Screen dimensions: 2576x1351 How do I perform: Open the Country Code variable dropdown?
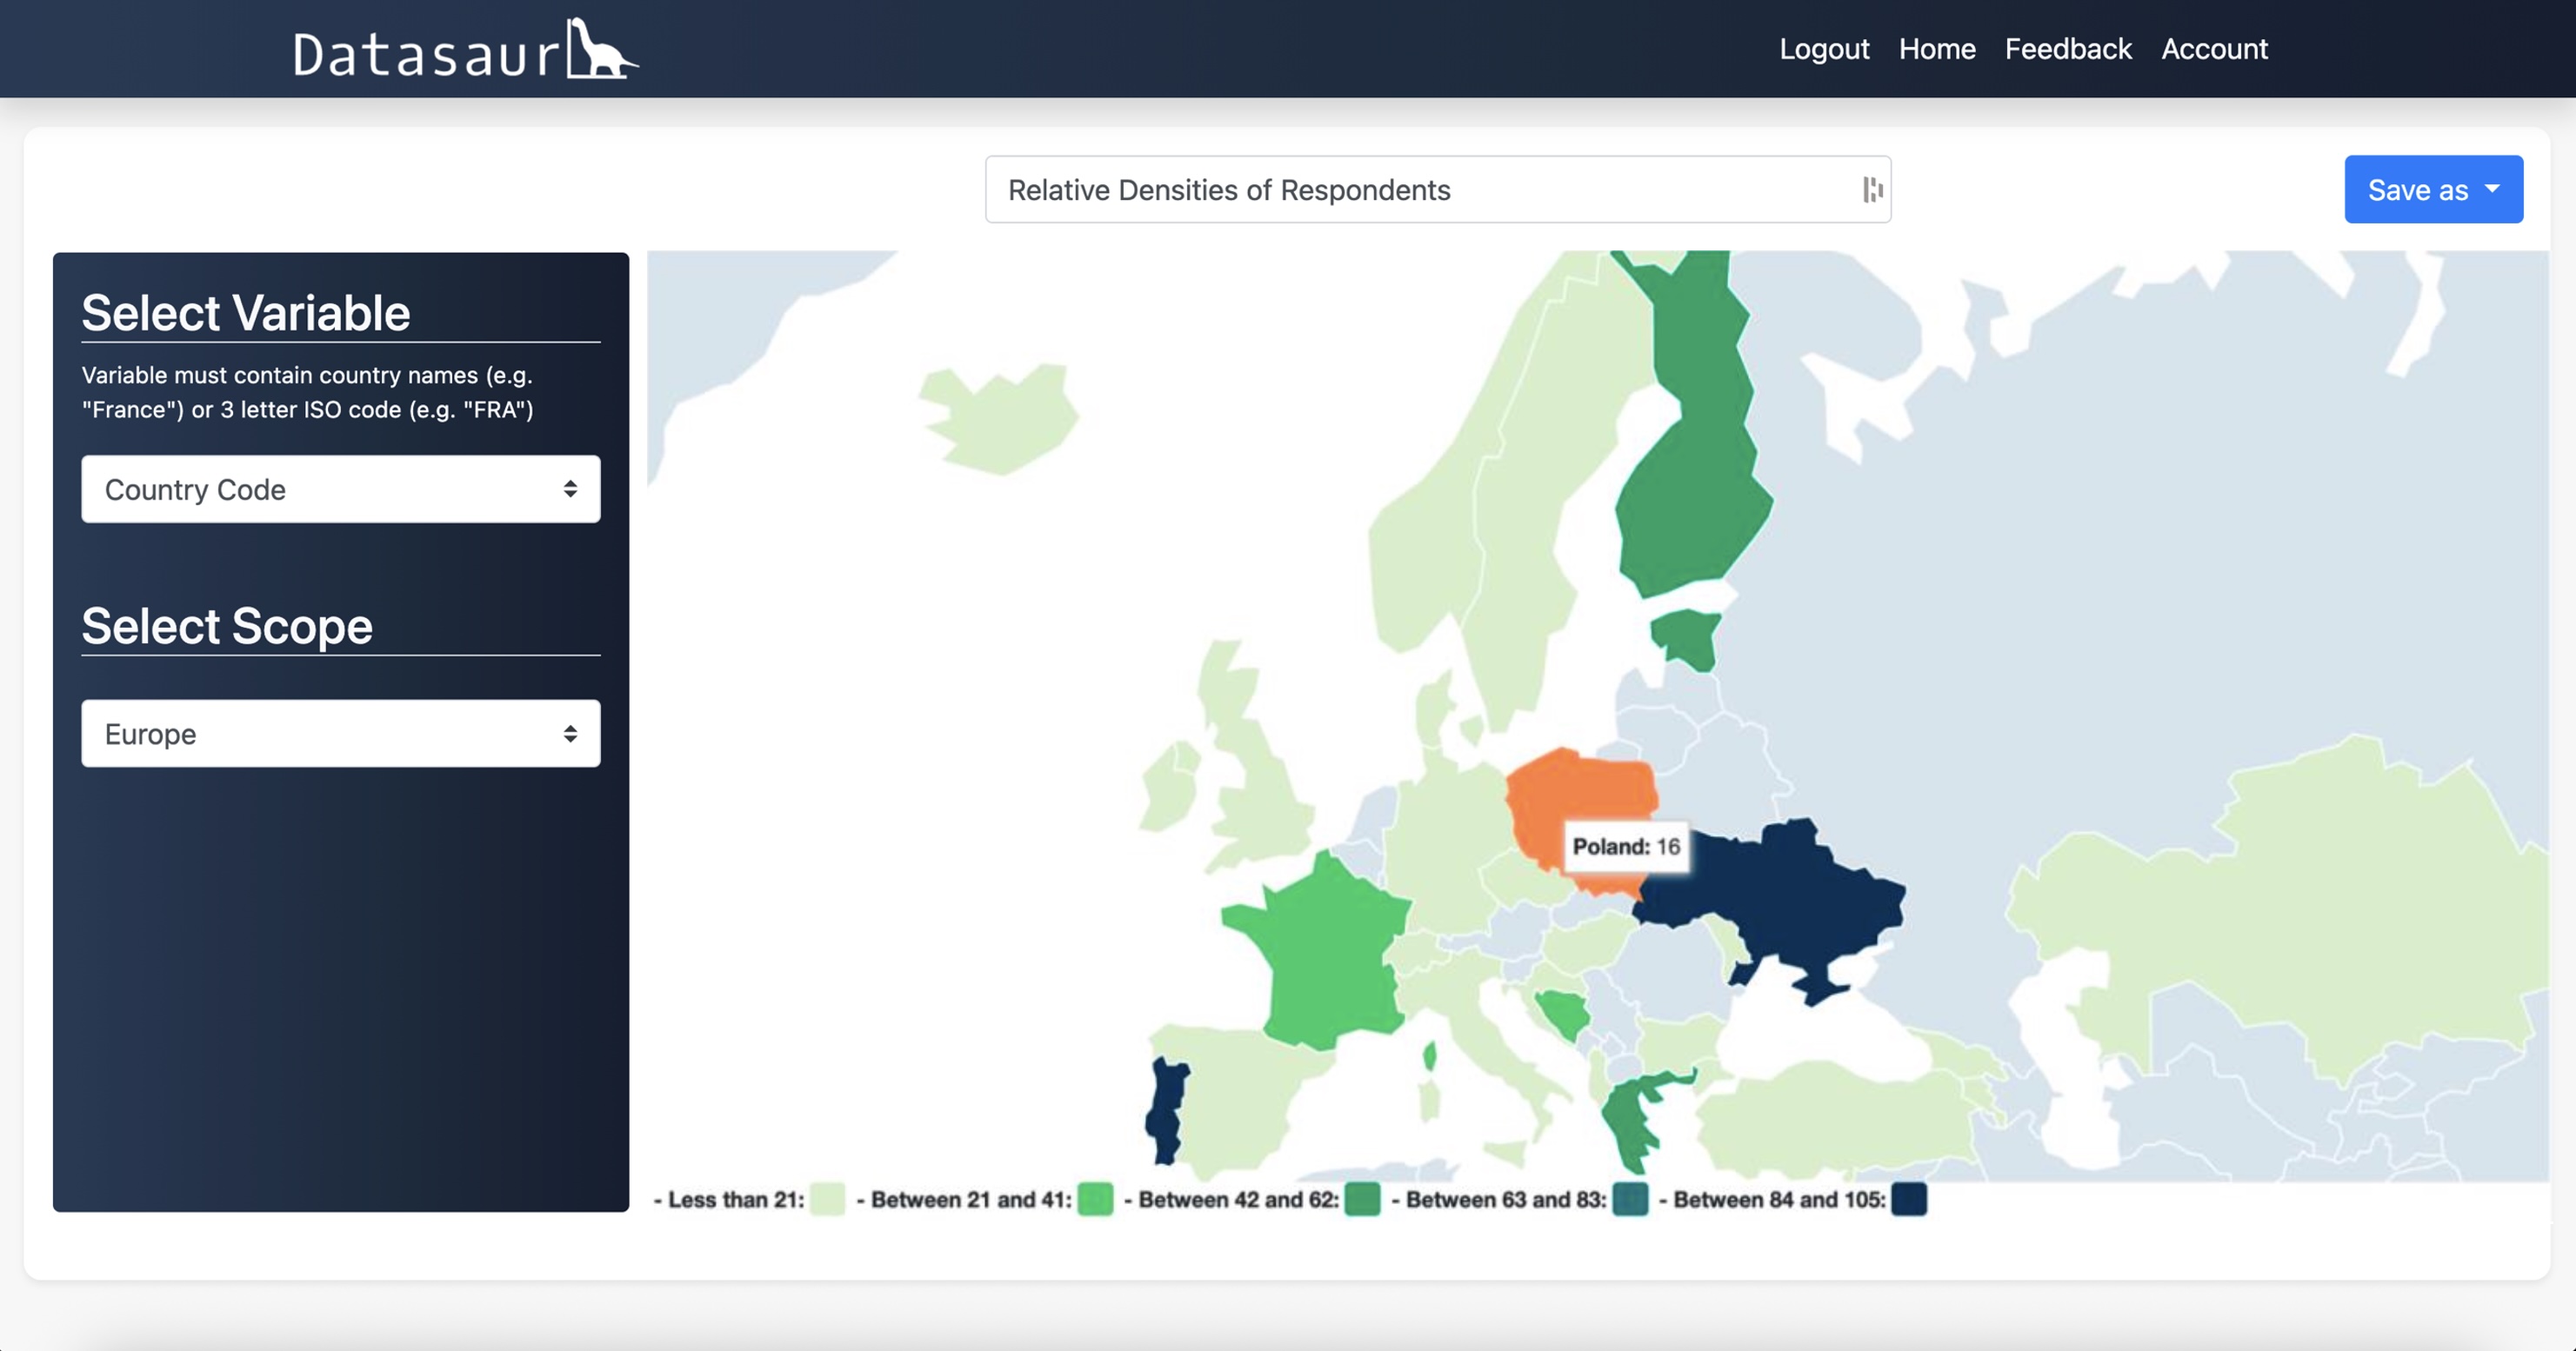coord(340,489)
